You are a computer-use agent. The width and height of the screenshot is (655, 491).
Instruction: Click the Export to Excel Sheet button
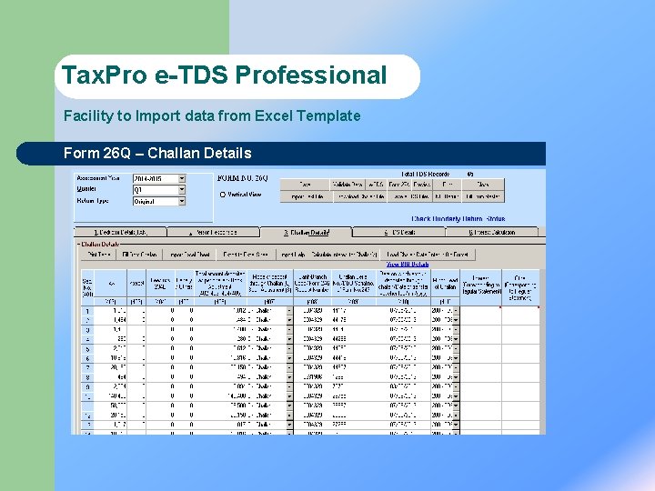246,255
